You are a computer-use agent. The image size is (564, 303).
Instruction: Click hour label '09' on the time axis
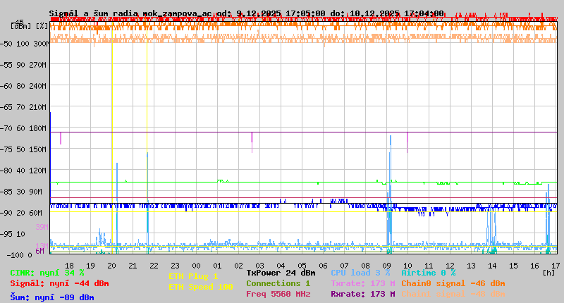386,266
